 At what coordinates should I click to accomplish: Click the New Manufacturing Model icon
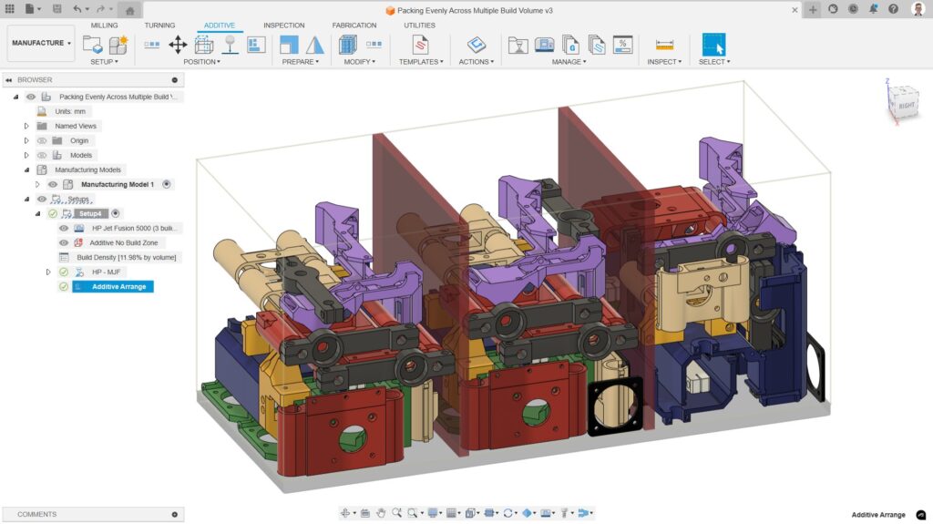point(118,45)
